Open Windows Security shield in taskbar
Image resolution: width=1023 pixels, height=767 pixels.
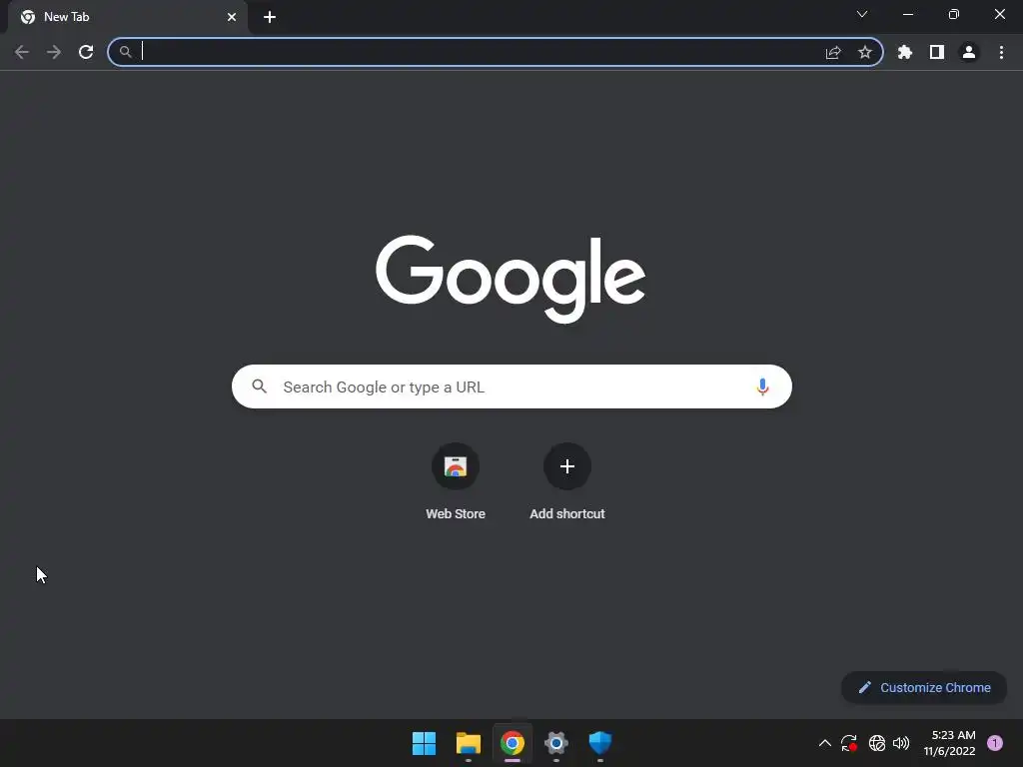[600, 743]
